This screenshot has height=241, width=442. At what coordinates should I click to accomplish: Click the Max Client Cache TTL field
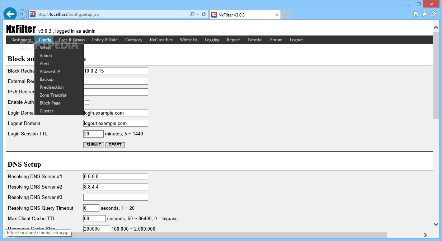coord(94,218)
